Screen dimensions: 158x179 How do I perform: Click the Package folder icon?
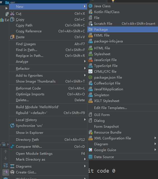coord(90,29)
